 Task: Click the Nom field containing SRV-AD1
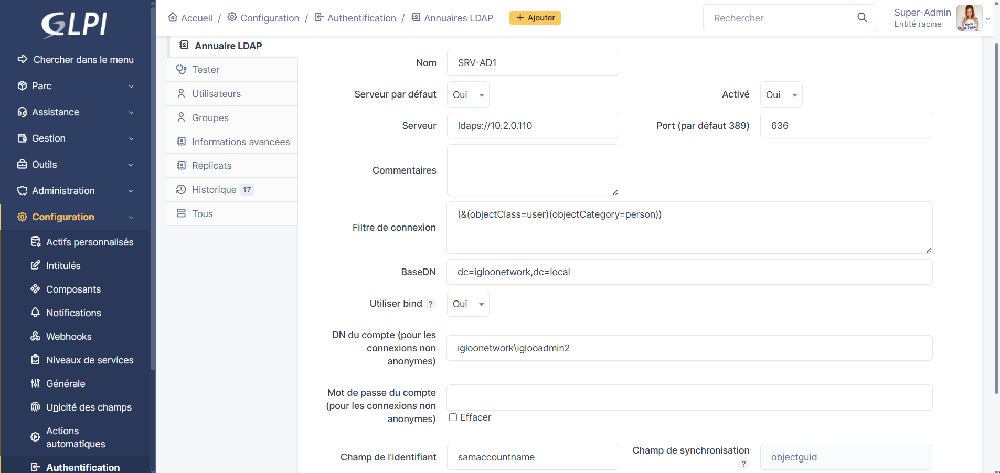point(533,63)
